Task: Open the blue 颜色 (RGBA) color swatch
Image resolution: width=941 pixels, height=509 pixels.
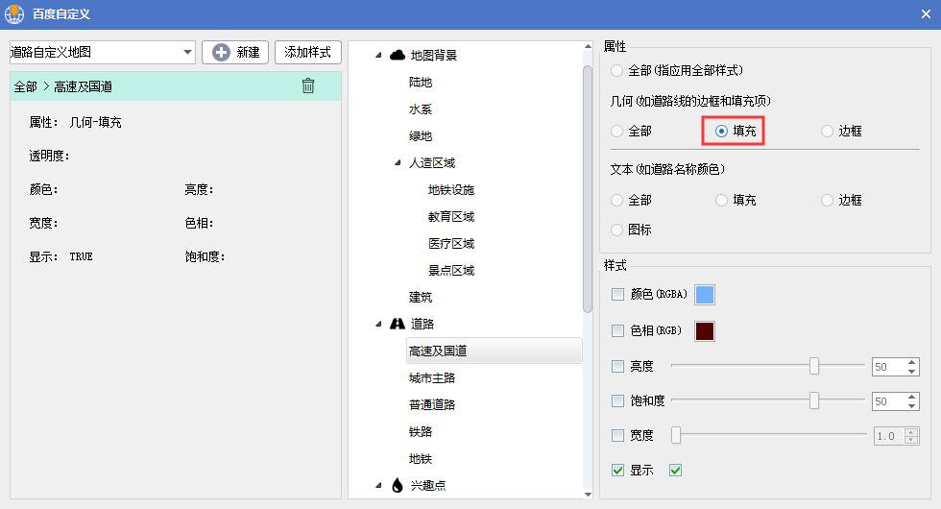Action: click(705, 295)
